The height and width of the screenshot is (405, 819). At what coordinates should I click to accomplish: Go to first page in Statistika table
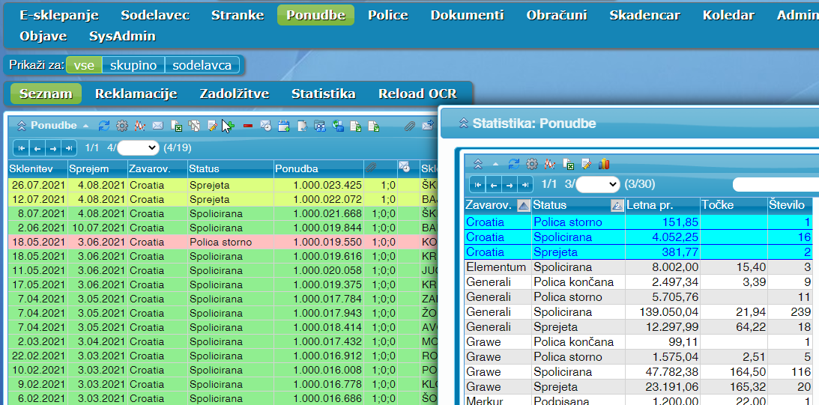(478, 184)
